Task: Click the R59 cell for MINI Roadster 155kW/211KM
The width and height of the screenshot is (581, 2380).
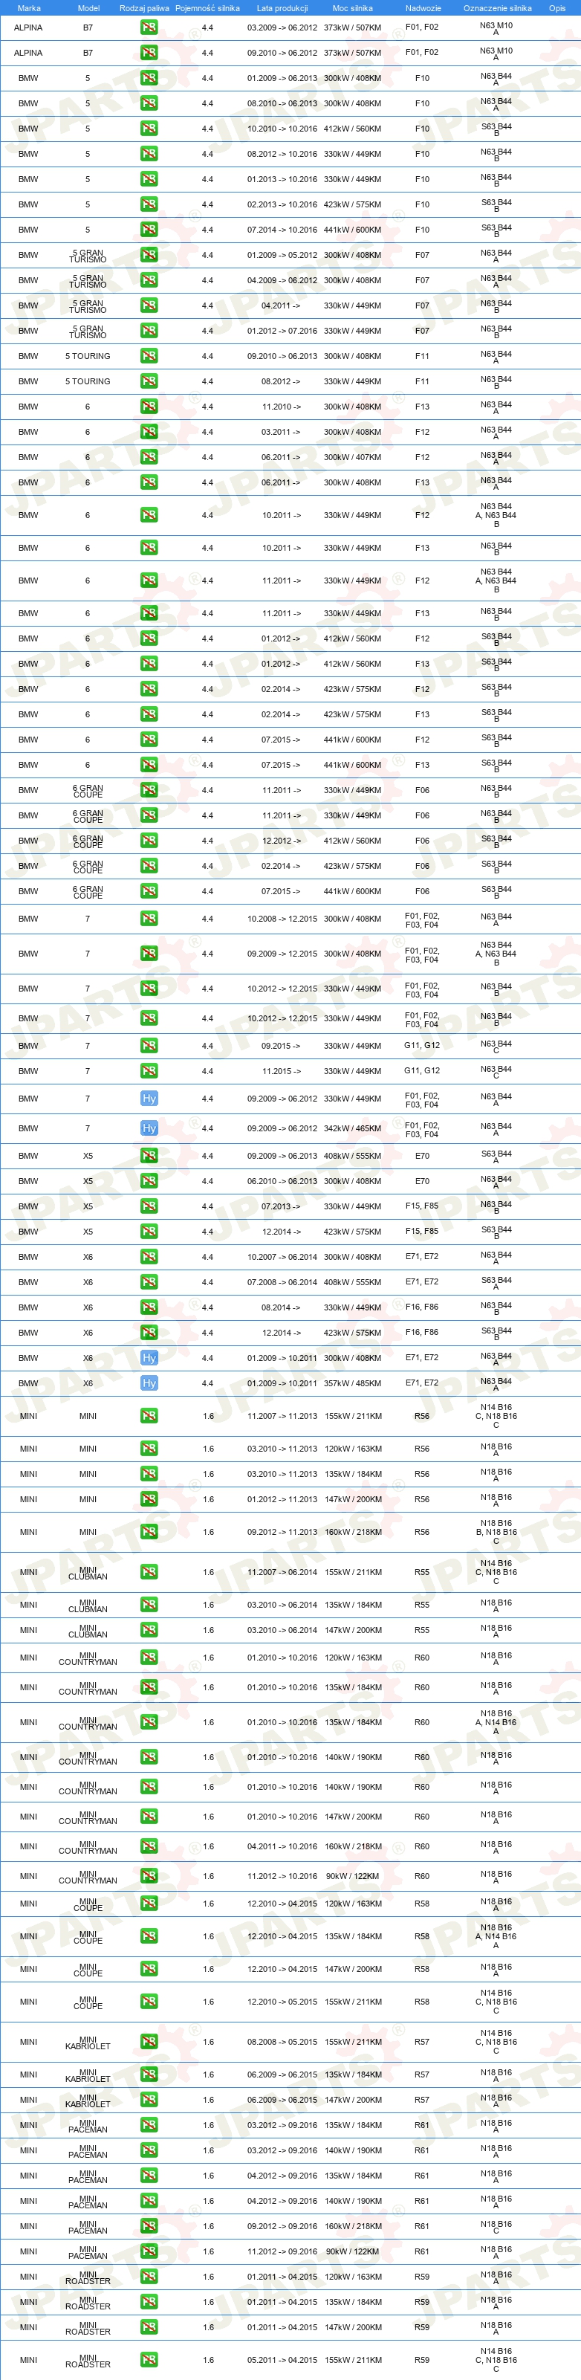Action: pyautogui.click(x=422, y=2360)
